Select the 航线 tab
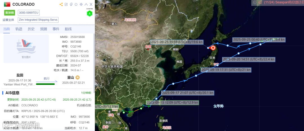304x131 pixels. [68, 29]
